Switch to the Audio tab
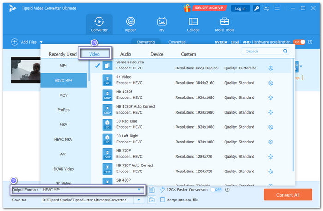323x211 pixels. click(x=126, y=54)
